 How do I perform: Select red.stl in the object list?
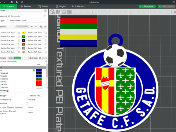[4, 82]
